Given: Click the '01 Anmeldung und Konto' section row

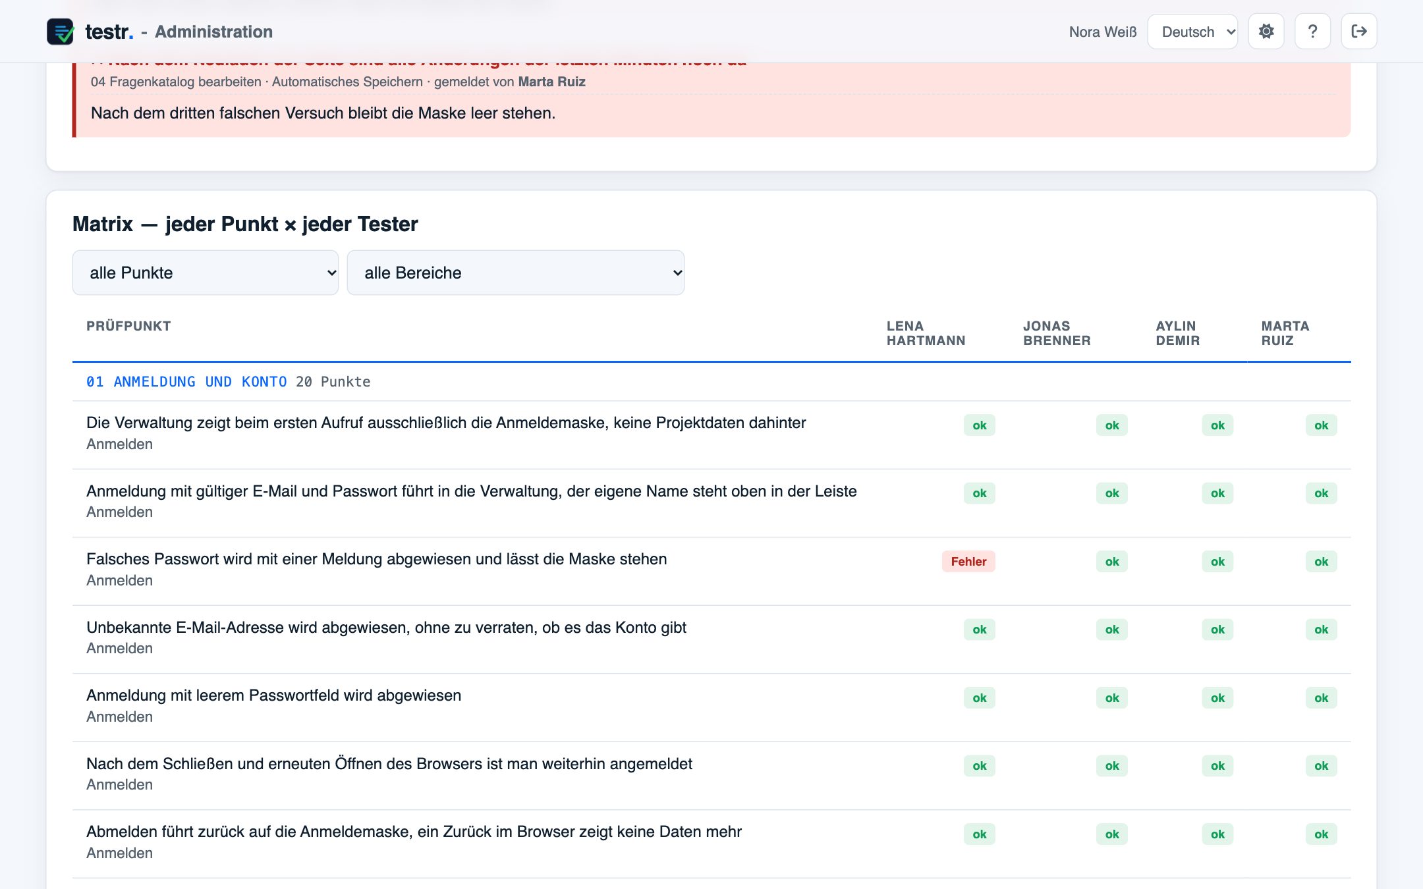Looking at the screenshot, I should pos(711,382).
